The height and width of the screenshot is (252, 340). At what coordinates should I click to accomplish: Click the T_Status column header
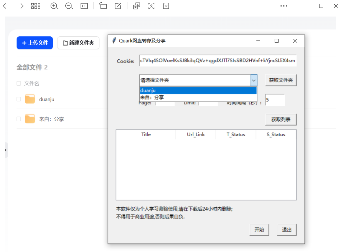(236, 134)
